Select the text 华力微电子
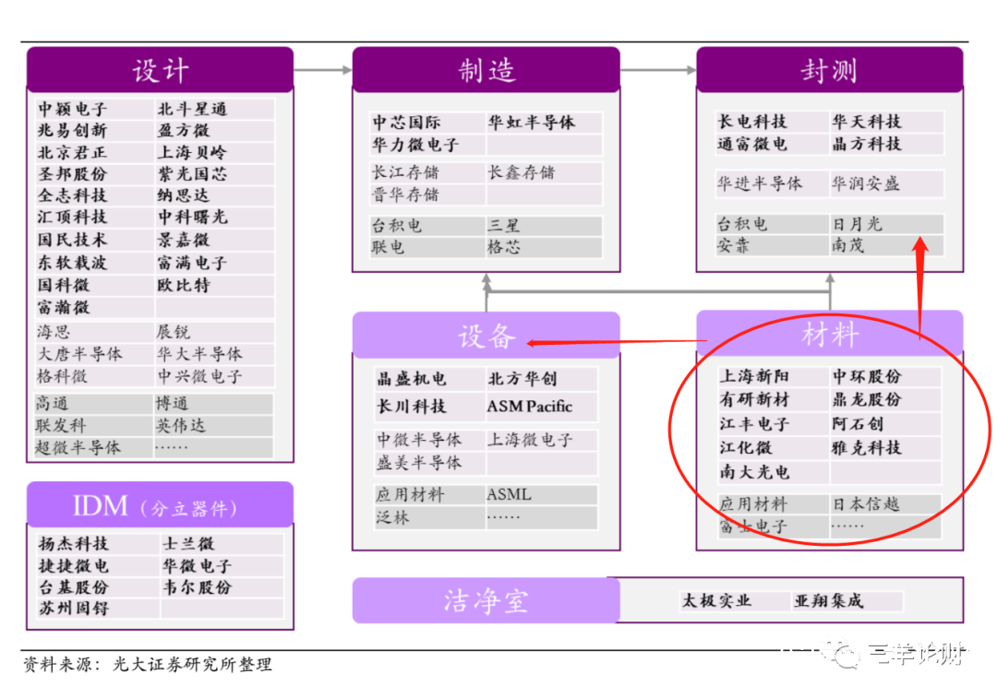The width and height of the screenshot is (997, 698). 415,144
